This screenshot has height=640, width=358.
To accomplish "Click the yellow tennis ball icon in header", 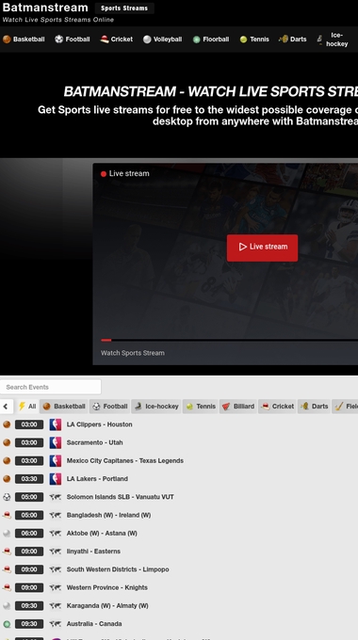I will coord(244,40).
